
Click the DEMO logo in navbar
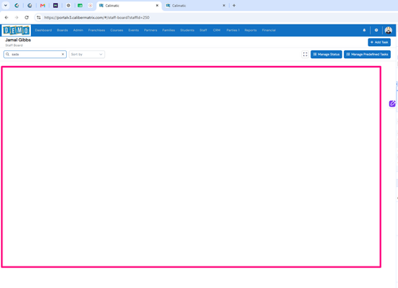tap(17, 30)
